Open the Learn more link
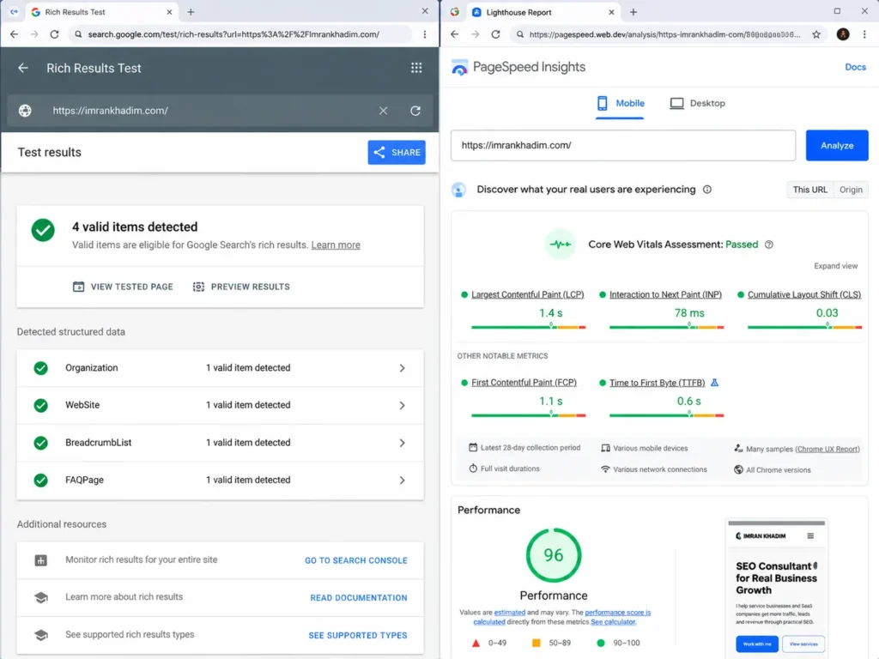The height and width of the screenshot is (659, 879). pos(336,245)
